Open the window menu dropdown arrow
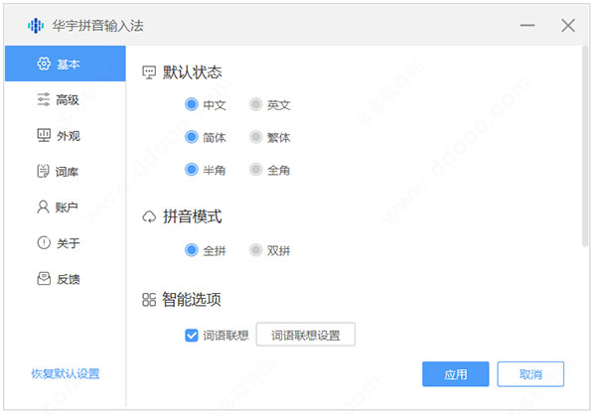This screenshot has width=596, height=416. coord(525,25)
